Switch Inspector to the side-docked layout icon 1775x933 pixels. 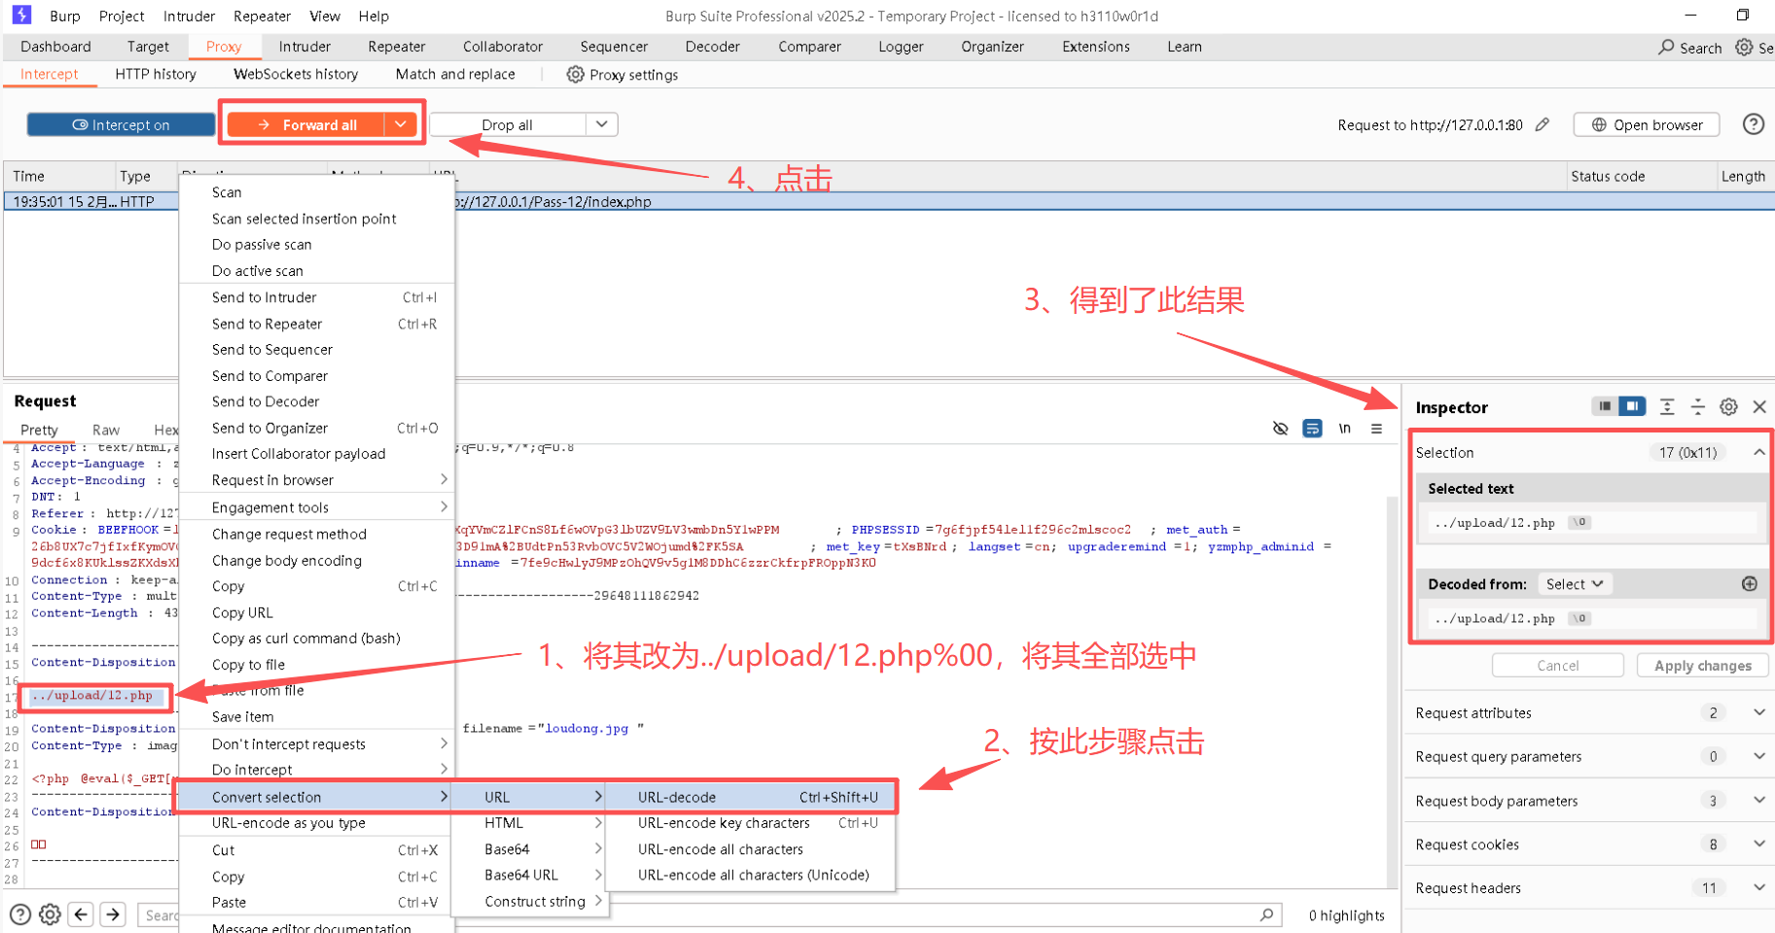(x=1632, y=406)
